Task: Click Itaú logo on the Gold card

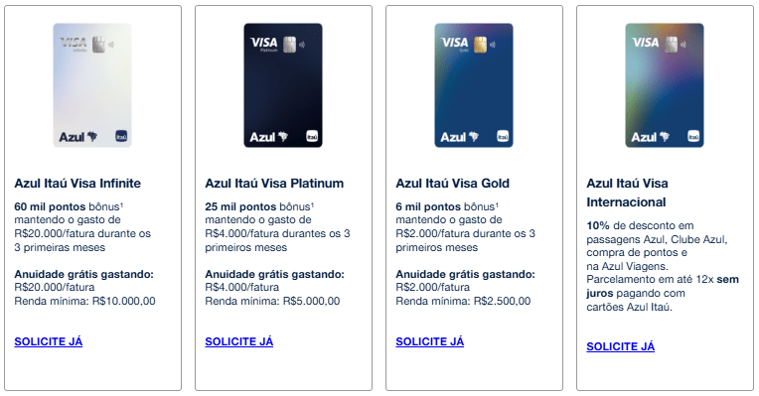Action: tap(503, 137)
